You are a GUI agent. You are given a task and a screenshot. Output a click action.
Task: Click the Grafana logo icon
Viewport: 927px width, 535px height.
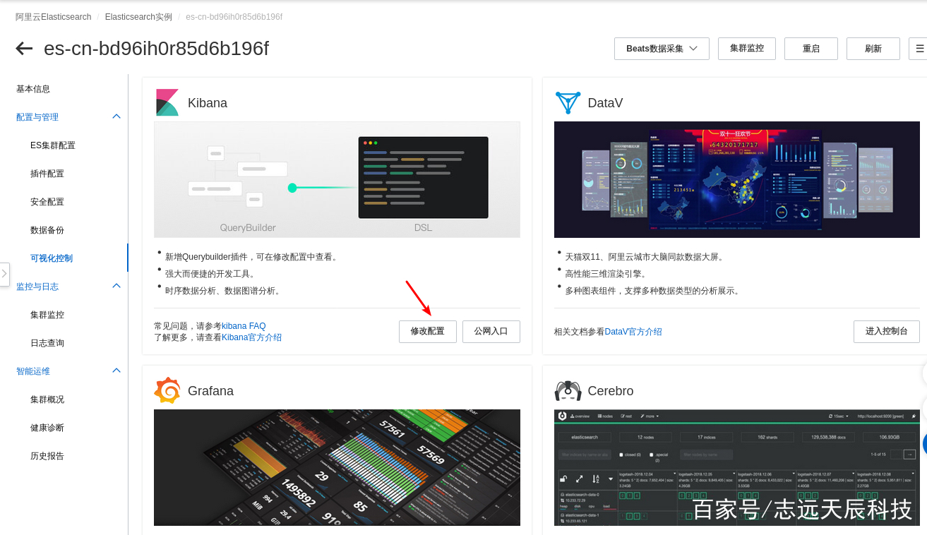click(167, 390)
